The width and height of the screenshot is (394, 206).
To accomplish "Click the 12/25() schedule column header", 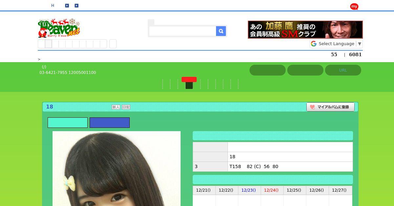I will tap(295, 190).
